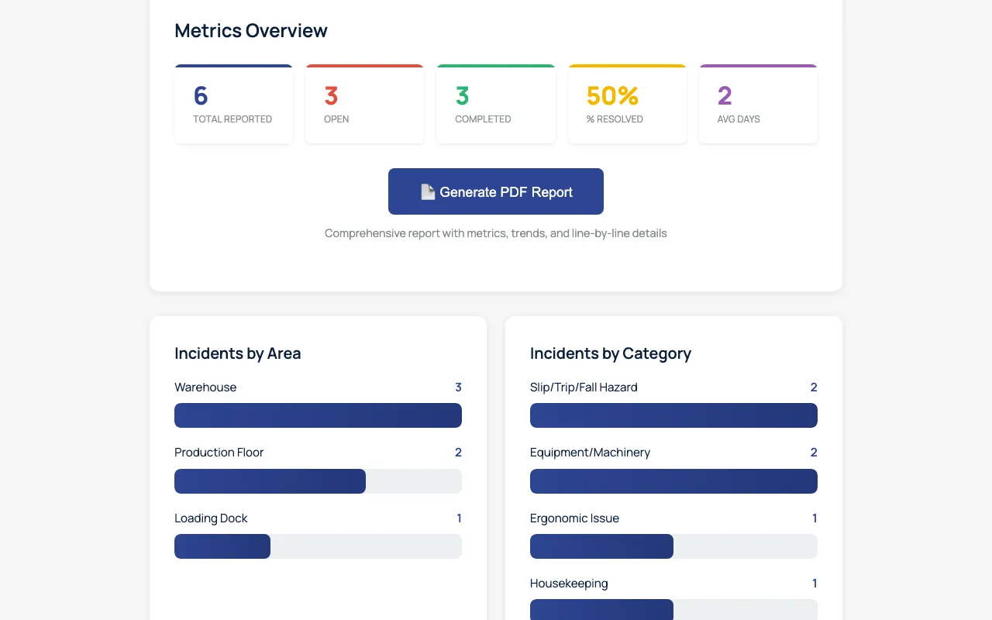Click the count 2 beside Production Floor
The image size is (992, 620).
[x=458, y=453]
